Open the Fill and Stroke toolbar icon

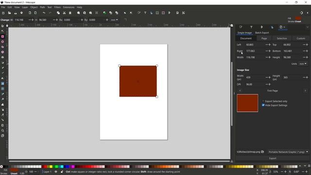tap(139, 13)
